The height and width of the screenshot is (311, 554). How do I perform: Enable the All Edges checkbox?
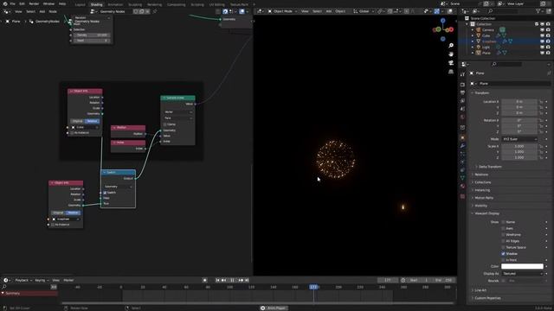click(503, 241)
